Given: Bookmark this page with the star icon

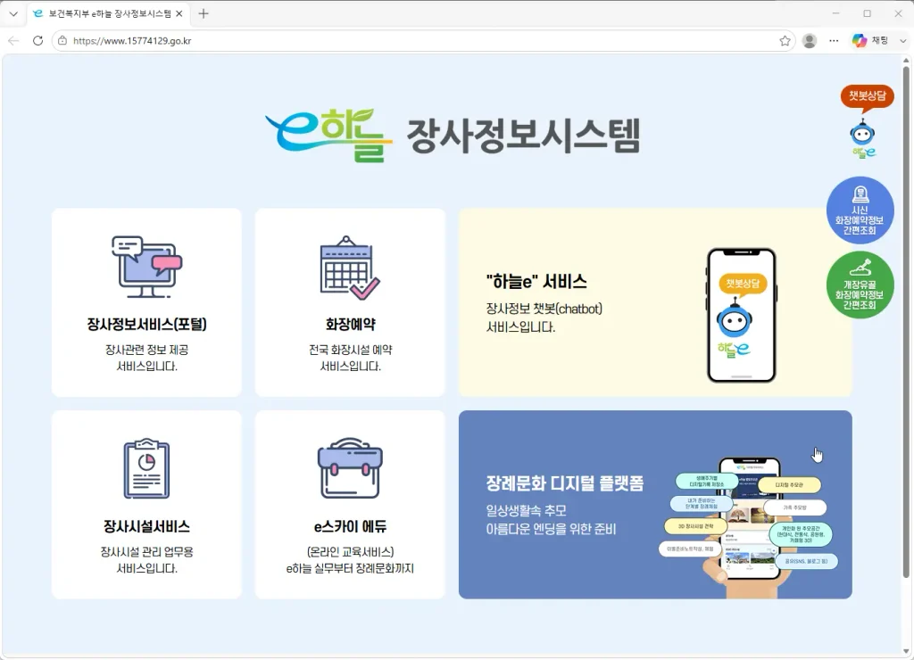Looking at the screenshot, I should pyautogui.click(x=785, y=41).
